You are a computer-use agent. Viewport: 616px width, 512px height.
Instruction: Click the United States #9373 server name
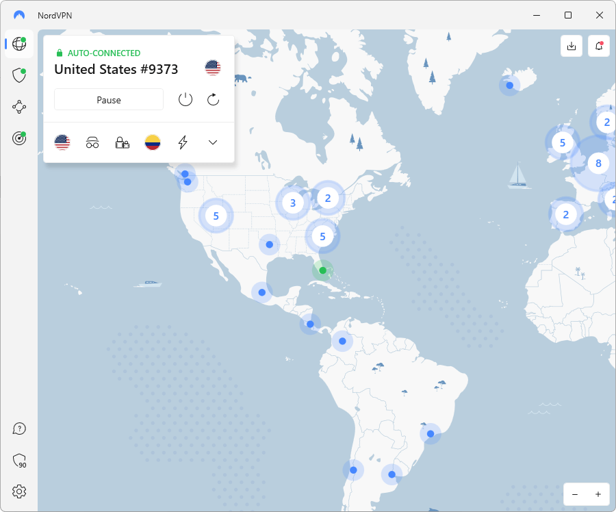116,69
